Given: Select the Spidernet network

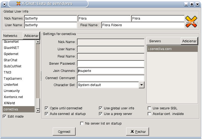Looking at the screenshot, I should [18, 54].
